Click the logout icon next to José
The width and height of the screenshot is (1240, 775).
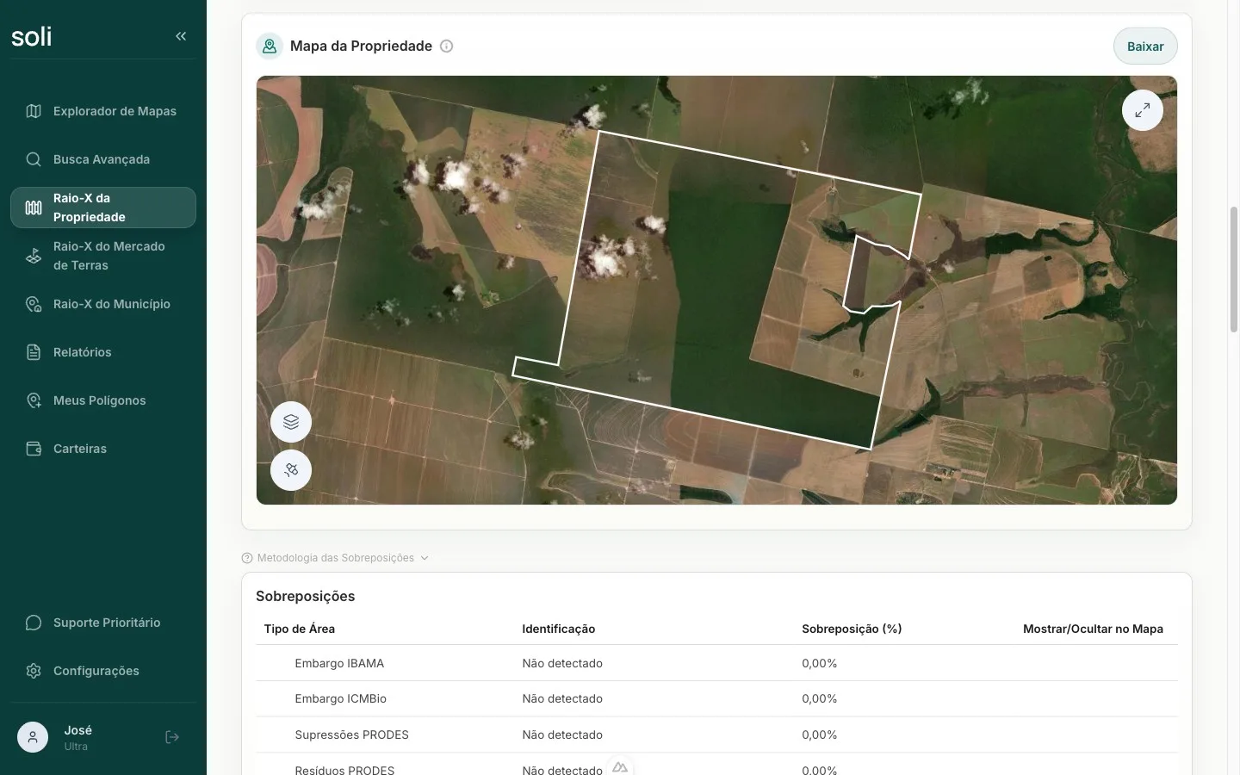172,737
